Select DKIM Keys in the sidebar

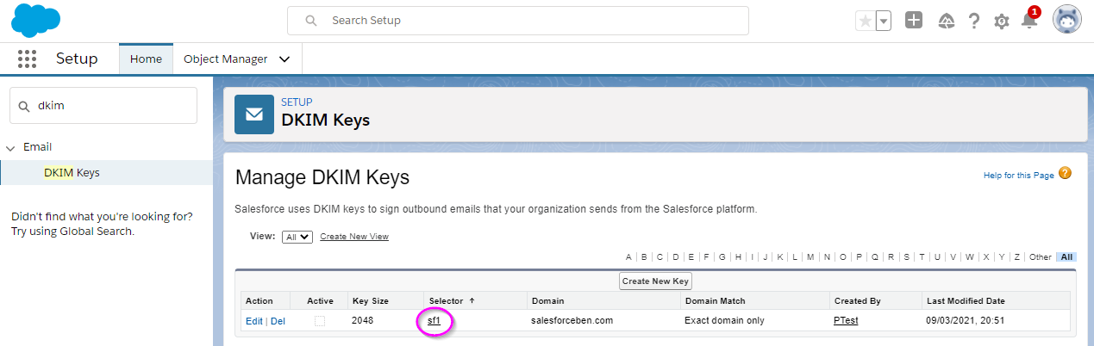[72, 172]
